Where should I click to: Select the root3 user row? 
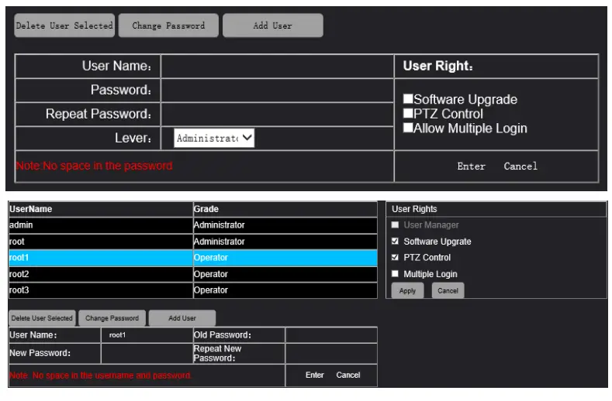(193, 290)
